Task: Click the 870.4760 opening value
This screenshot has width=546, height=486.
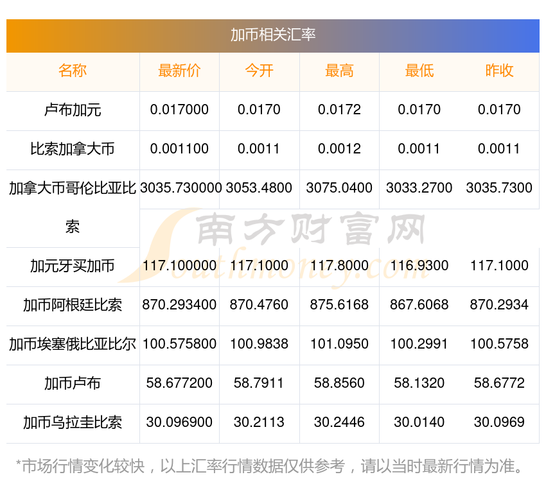Action: click(x=259, y=305)
